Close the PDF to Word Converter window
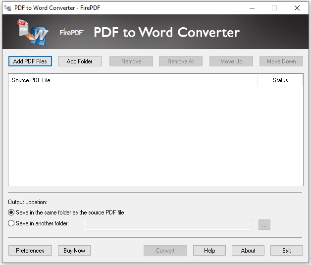This screenshot has height=265, width=311. tap(297, 8)
